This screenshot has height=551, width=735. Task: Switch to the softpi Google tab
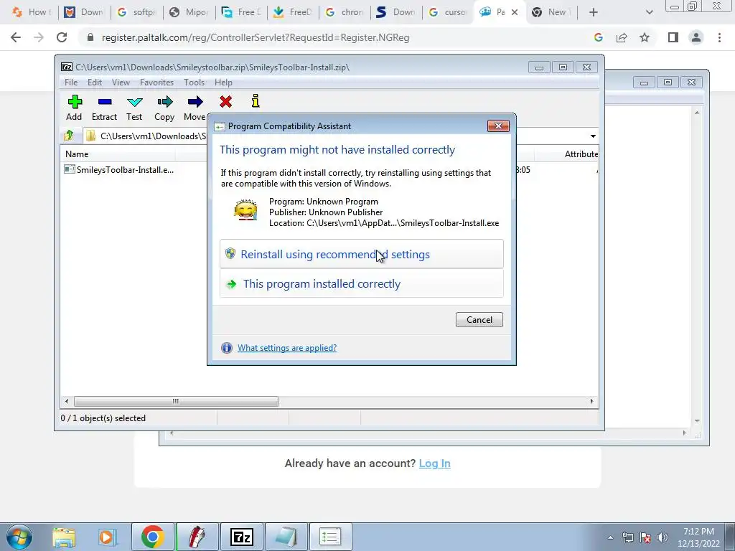[x=137, y=12]
